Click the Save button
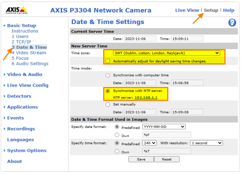 [141, 159]
